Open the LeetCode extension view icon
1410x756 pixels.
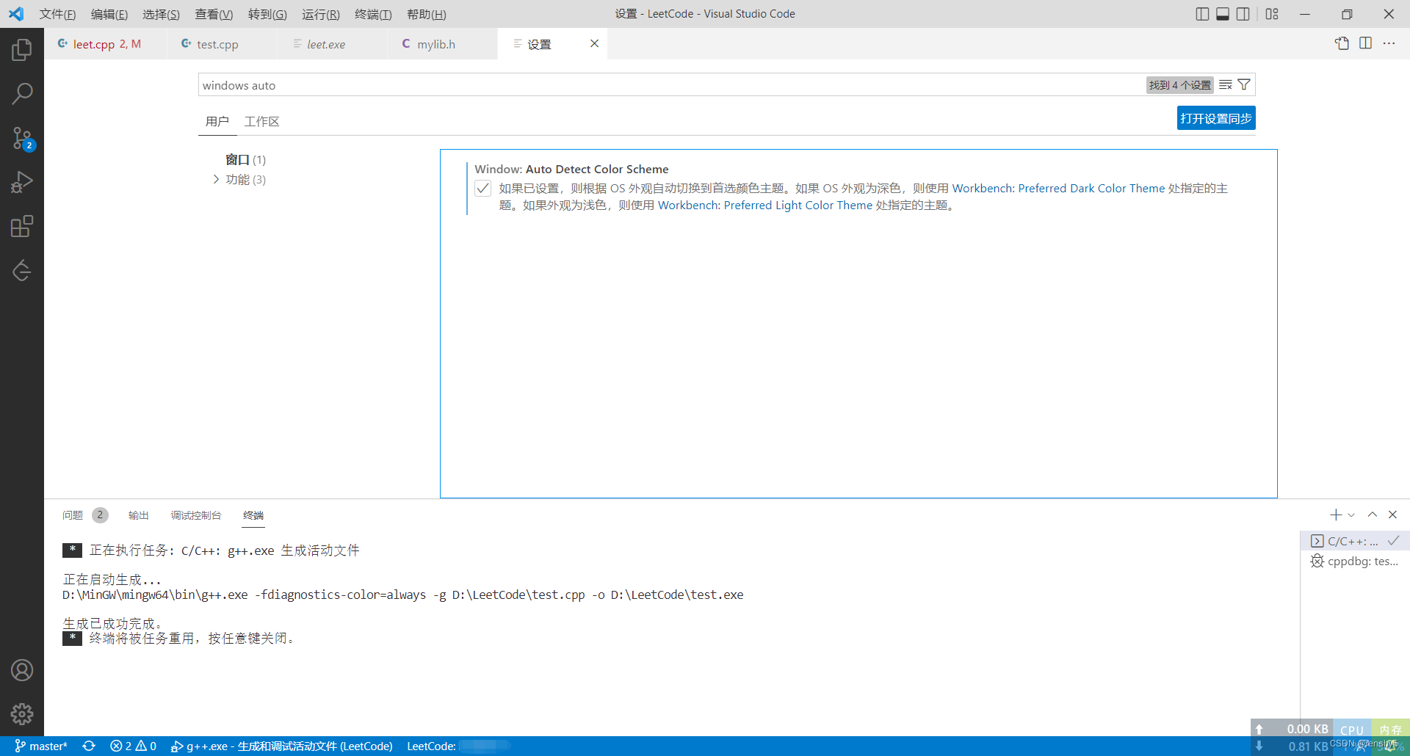[x=22, y=270]
